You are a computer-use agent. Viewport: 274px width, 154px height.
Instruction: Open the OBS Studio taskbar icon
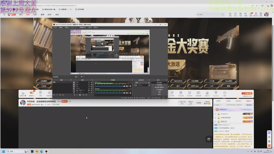(x=46, y=151)
